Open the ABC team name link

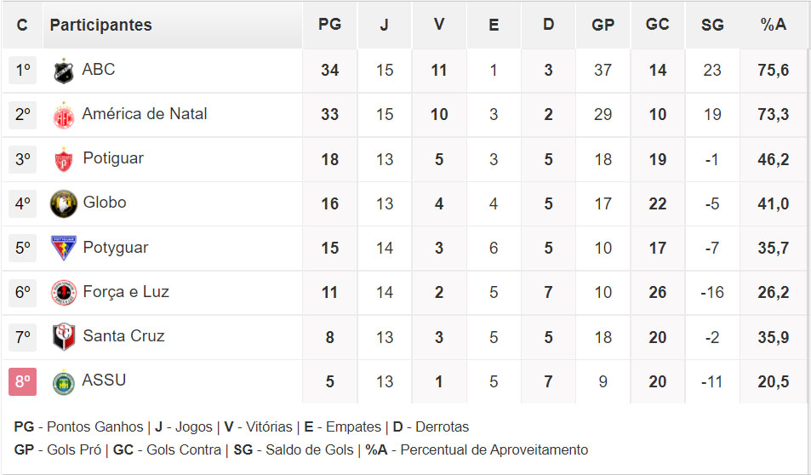98,69
